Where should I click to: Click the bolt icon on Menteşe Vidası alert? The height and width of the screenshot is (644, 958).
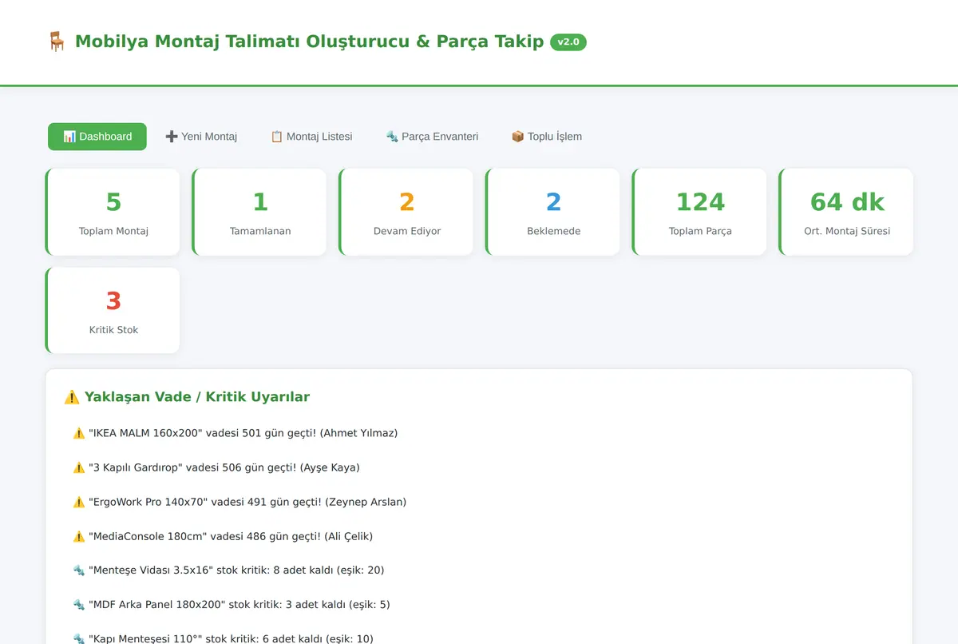tap(79, 570)
